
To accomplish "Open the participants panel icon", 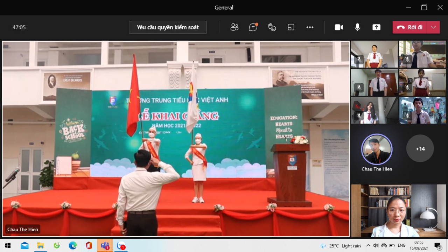I will tap(234, 27).
